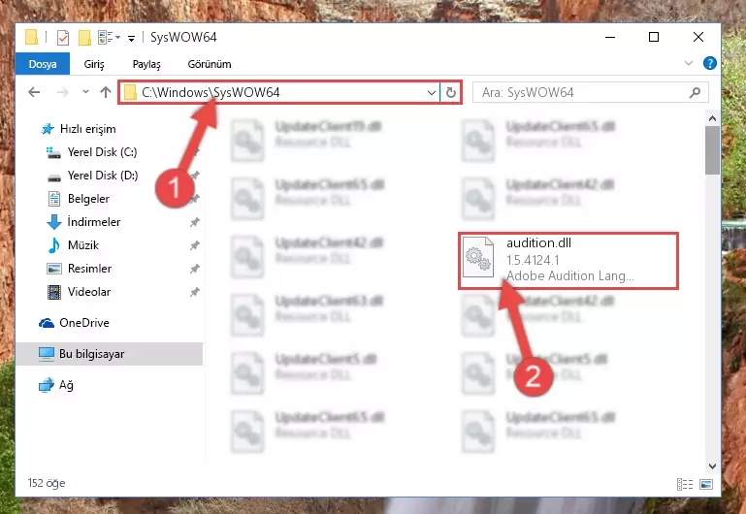Click the search magnifier icon
Screen dimensions: 746x514
[696, 92]
